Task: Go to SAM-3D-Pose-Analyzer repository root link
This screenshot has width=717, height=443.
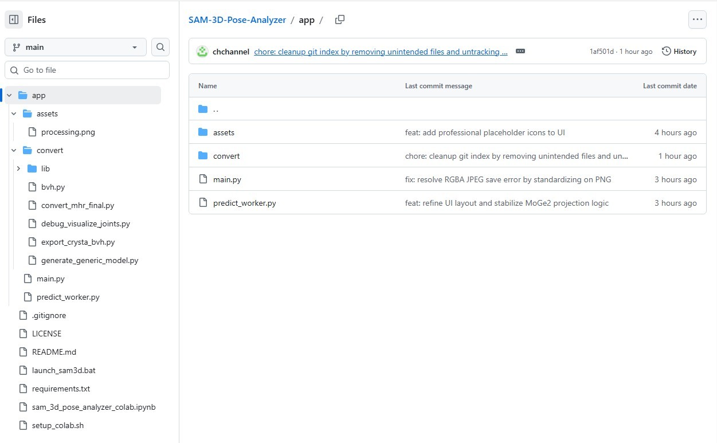Action: (237, 19)
